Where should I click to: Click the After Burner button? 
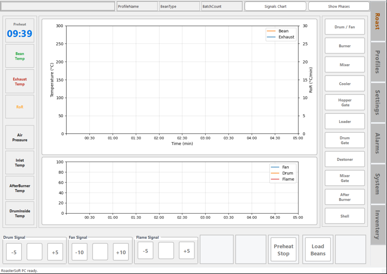click(x=345, y=197)
